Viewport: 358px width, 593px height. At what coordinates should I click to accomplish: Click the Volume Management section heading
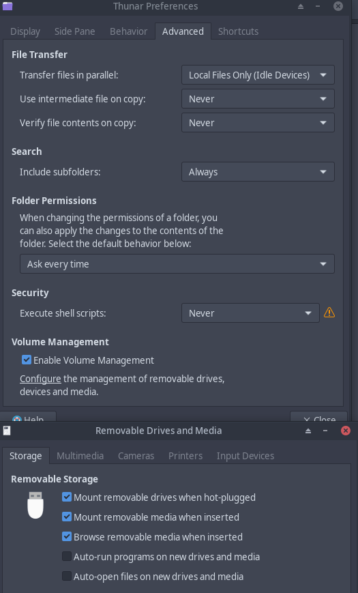tap(60, 342)
